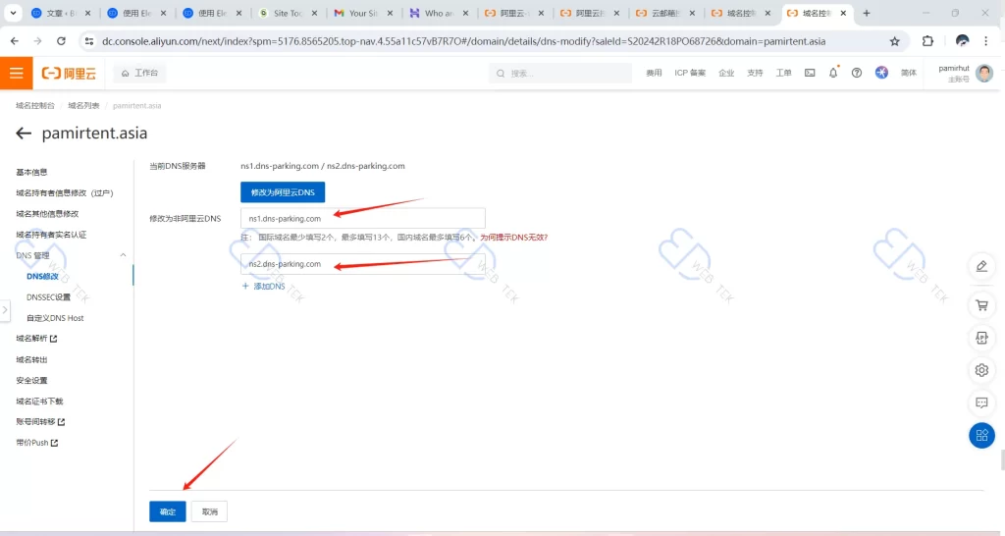1005x536 pixels.
Task: Open 带价Push external link
Action: point(37,443)
